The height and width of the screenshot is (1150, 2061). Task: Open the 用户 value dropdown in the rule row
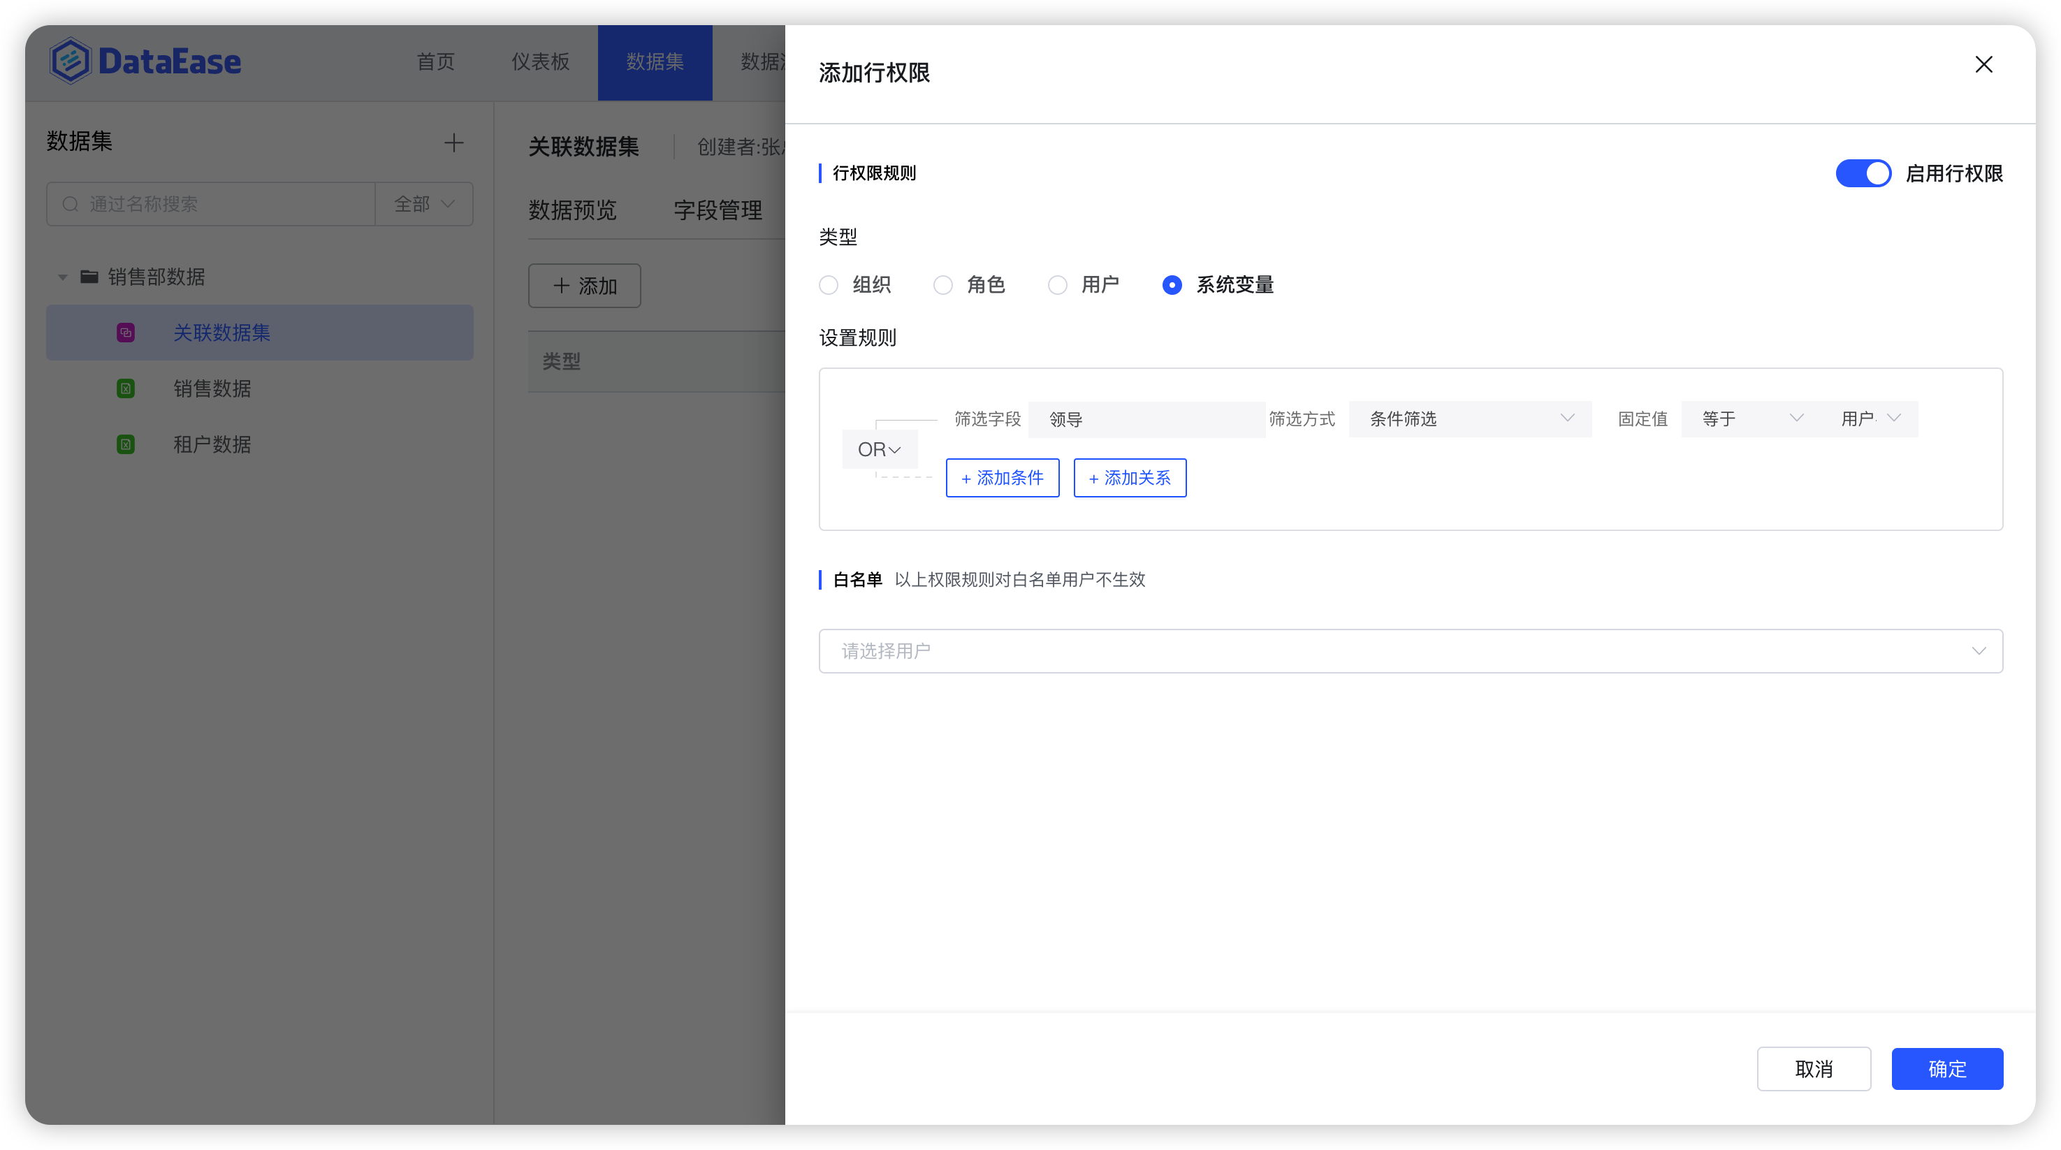coord(1870,418)
